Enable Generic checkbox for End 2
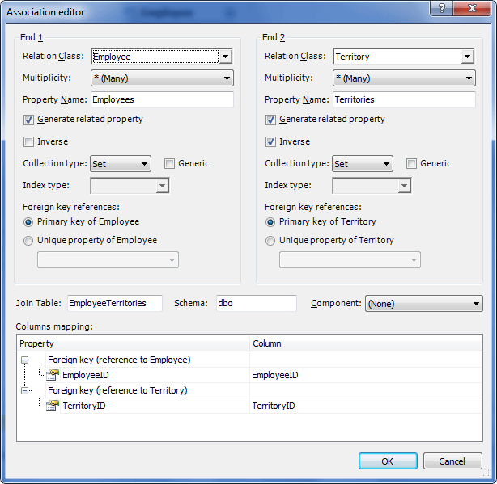The image size is (497, 484). [x=411, y=163]
